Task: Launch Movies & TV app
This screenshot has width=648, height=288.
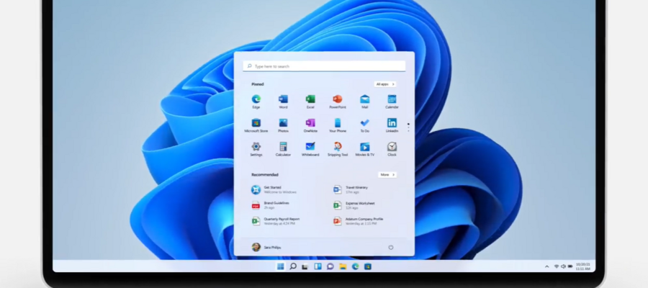Action: point(365,147)
